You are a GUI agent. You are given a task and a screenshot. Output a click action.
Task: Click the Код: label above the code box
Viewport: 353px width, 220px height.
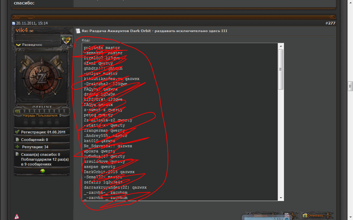(x=86, y=40)
